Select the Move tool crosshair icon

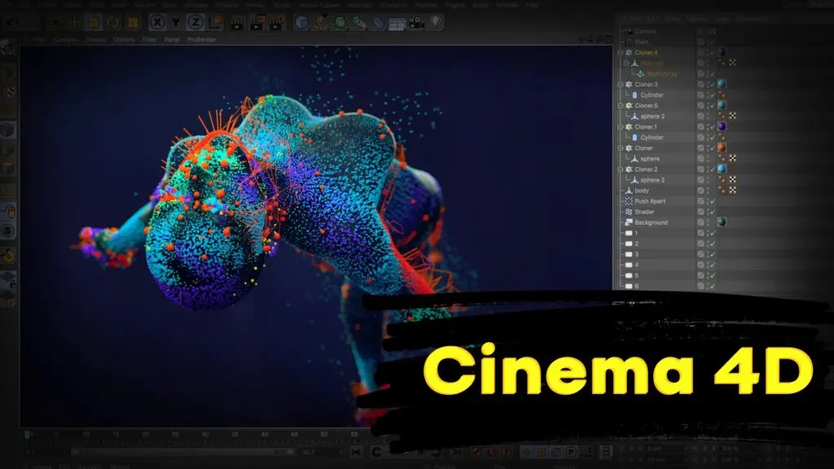tap(74, 22)
